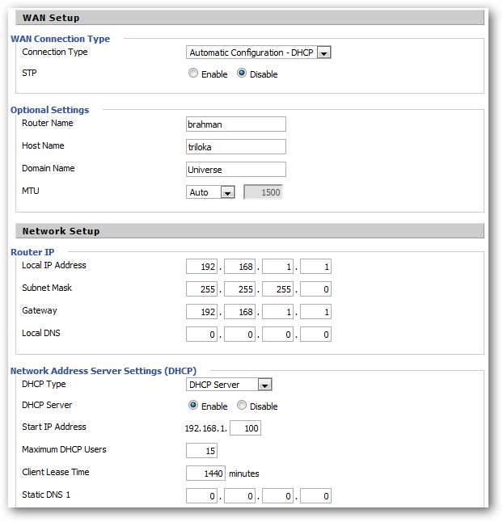
Task: Expand the MTU Auto dropdown
Action: tap(210, 192)
